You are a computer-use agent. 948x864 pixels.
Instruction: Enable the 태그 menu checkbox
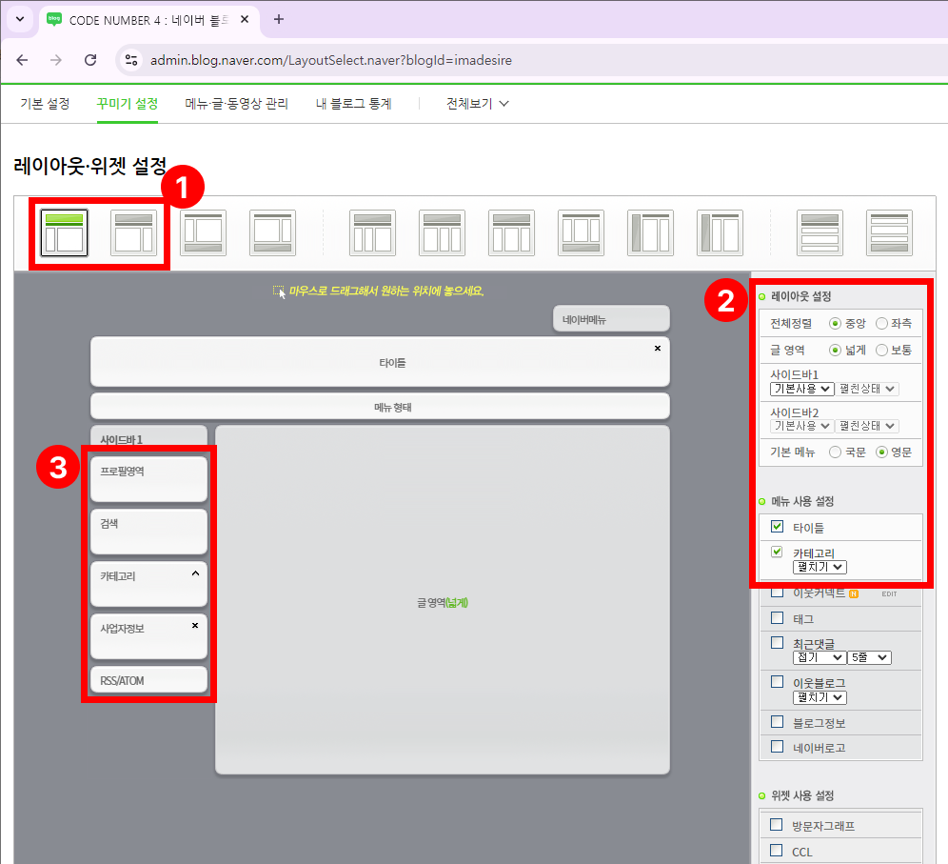pyautogui.click(x=777, y=617)
